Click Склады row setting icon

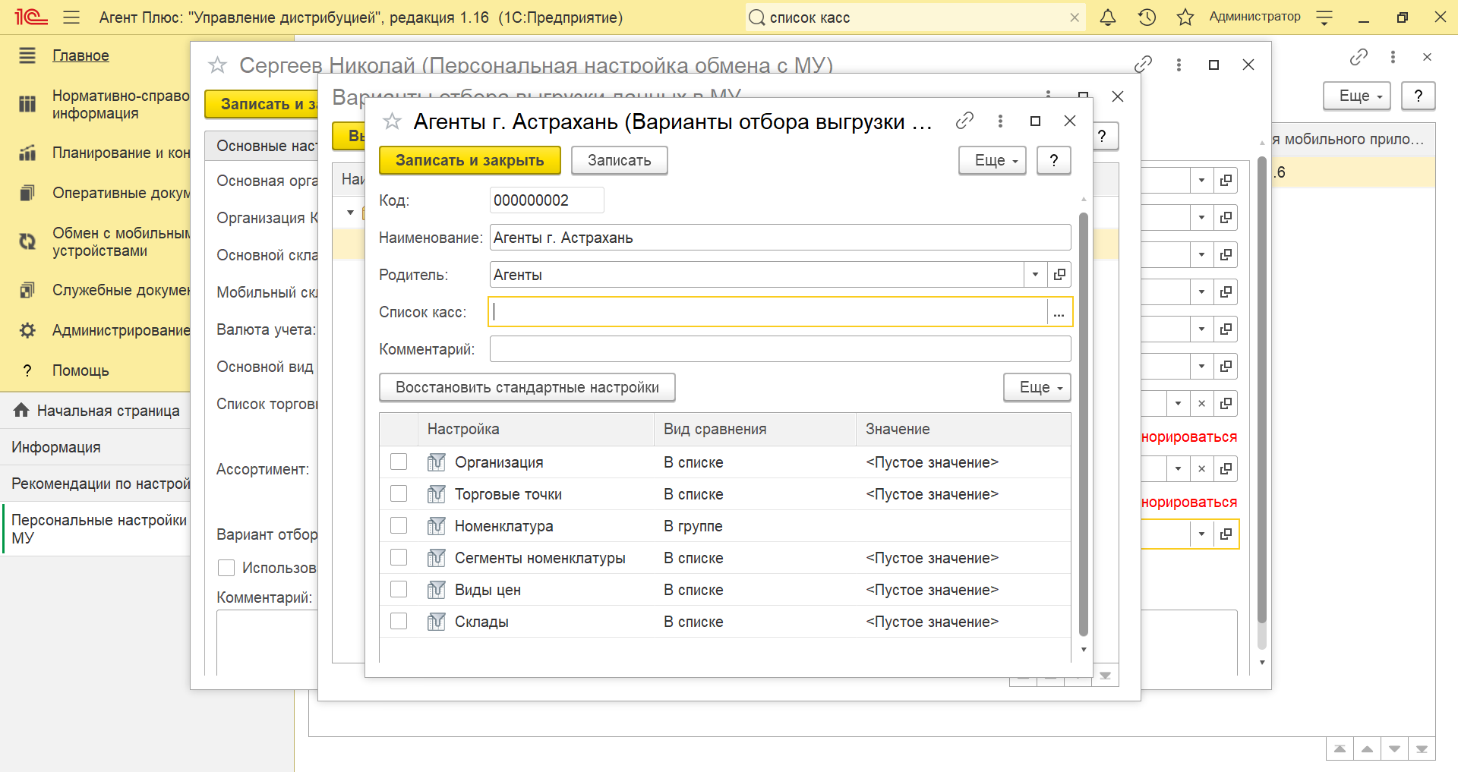coord(436,622)
